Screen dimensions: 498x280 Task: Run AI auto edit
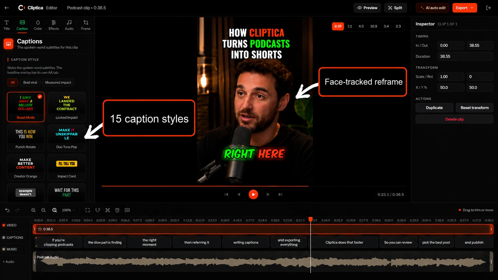432,8
